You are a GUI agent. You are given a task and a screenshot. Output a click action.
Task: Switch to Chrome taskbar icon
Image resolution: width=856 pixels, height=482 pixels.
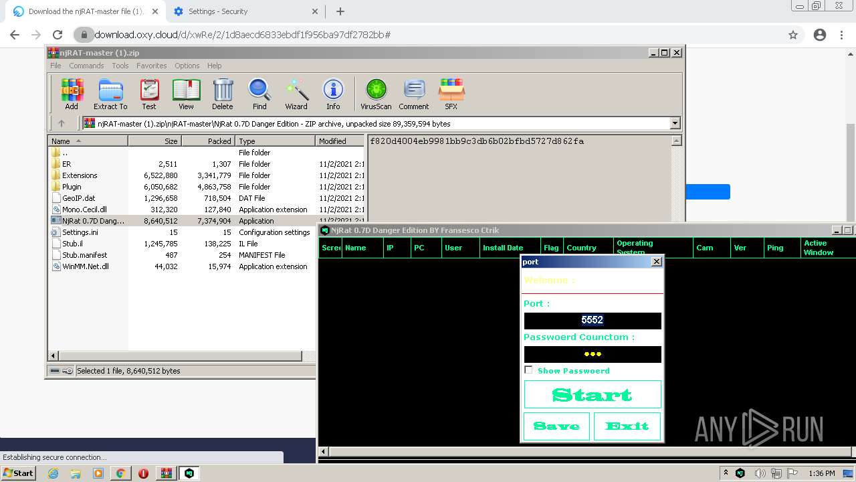tap(121, 473)
